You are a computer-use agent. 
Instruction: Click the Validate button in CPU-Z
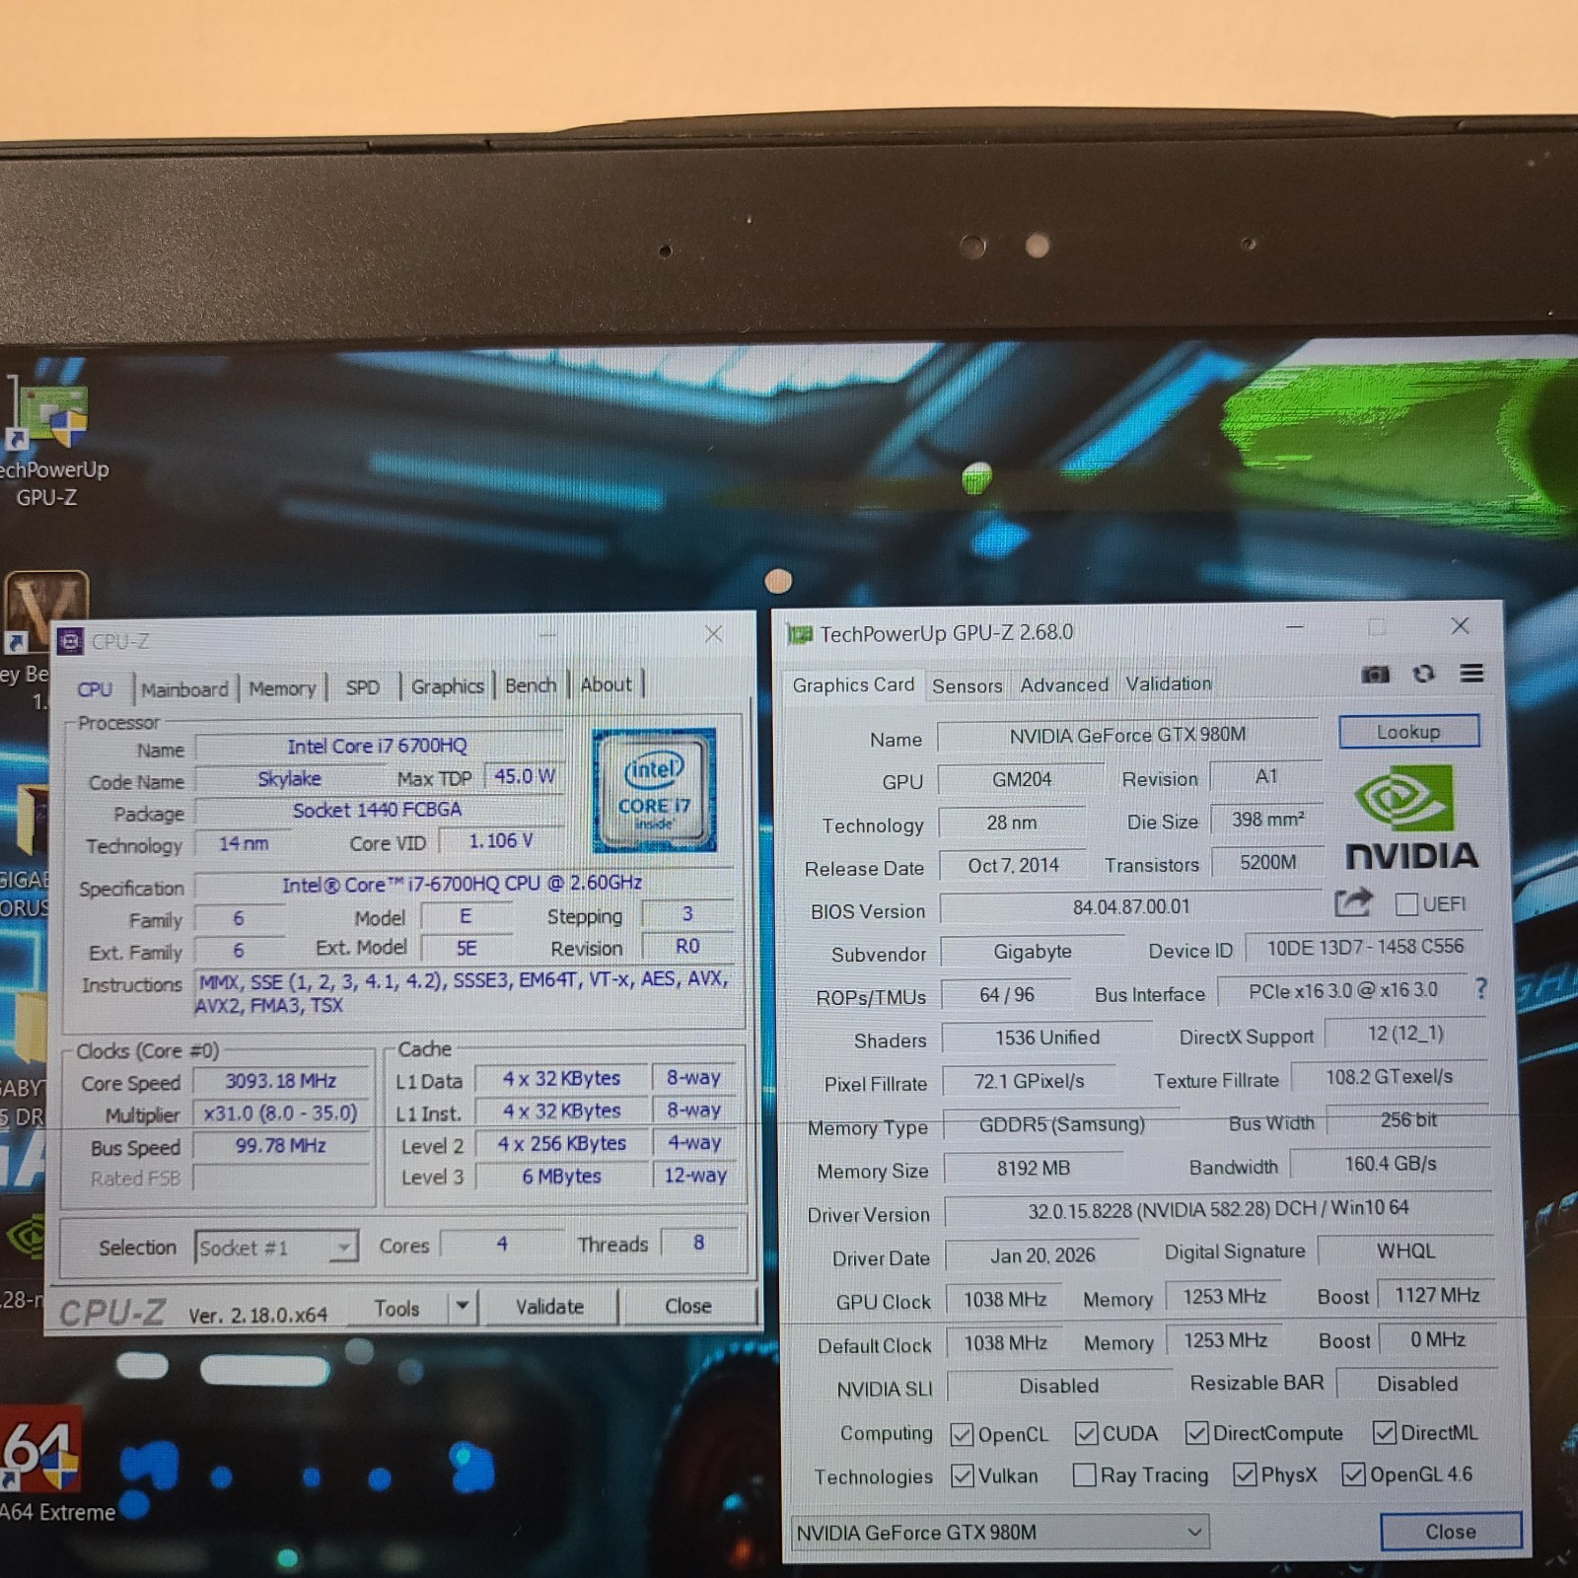pyautogui.click(x=549, y=1307)
